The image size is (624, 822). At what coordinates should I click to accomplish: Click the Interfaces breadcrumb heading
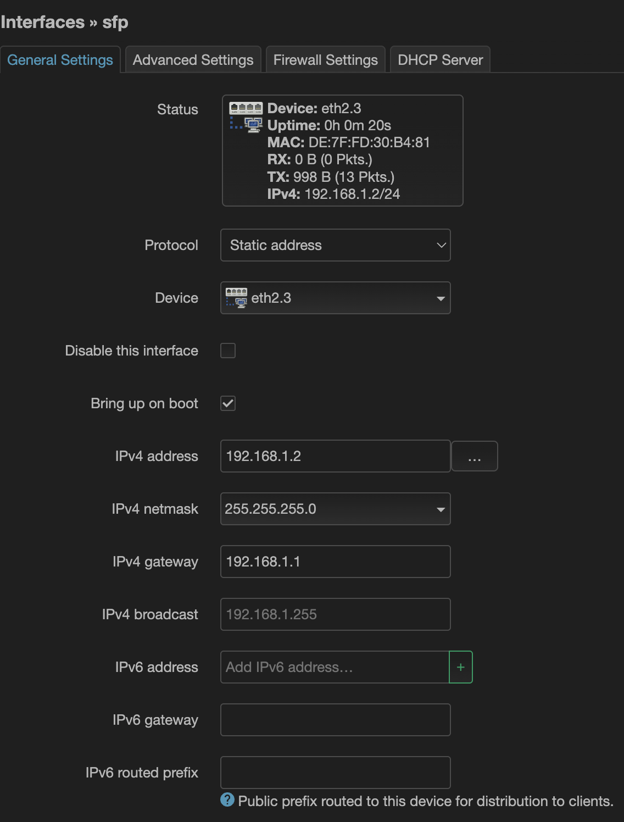click(x=43, y=22)
